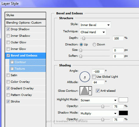This screenshot has height=127, width=139.
Task: Open the Highlight Mode Screen dropdown
Action: pos(99,100)
